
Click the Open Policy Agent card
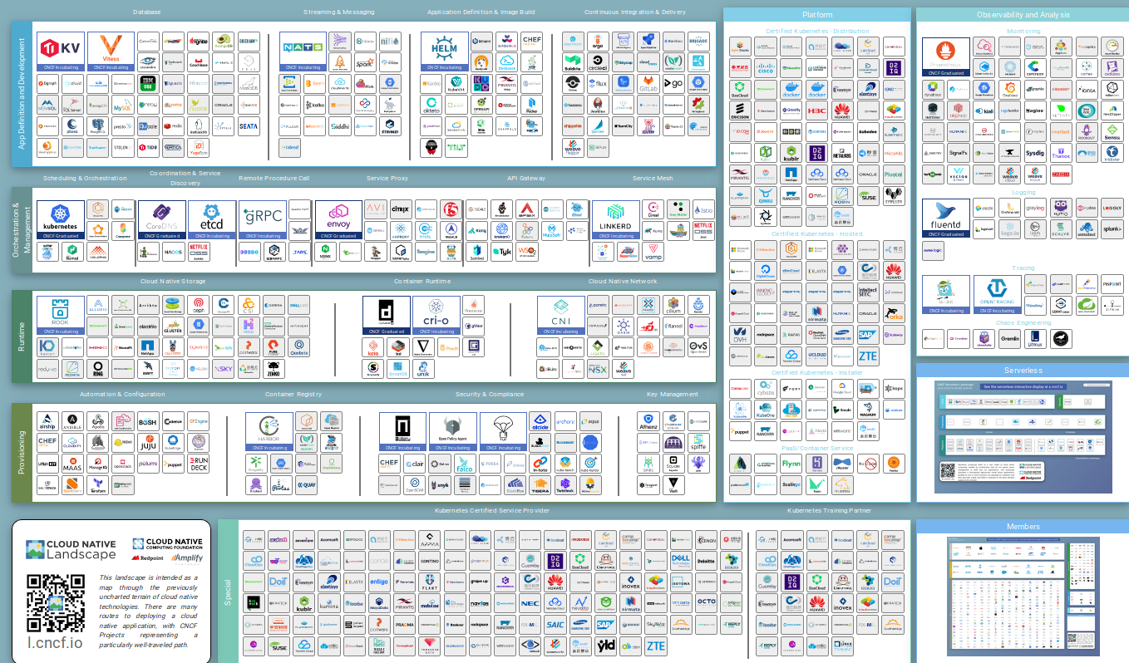(453, 432)
